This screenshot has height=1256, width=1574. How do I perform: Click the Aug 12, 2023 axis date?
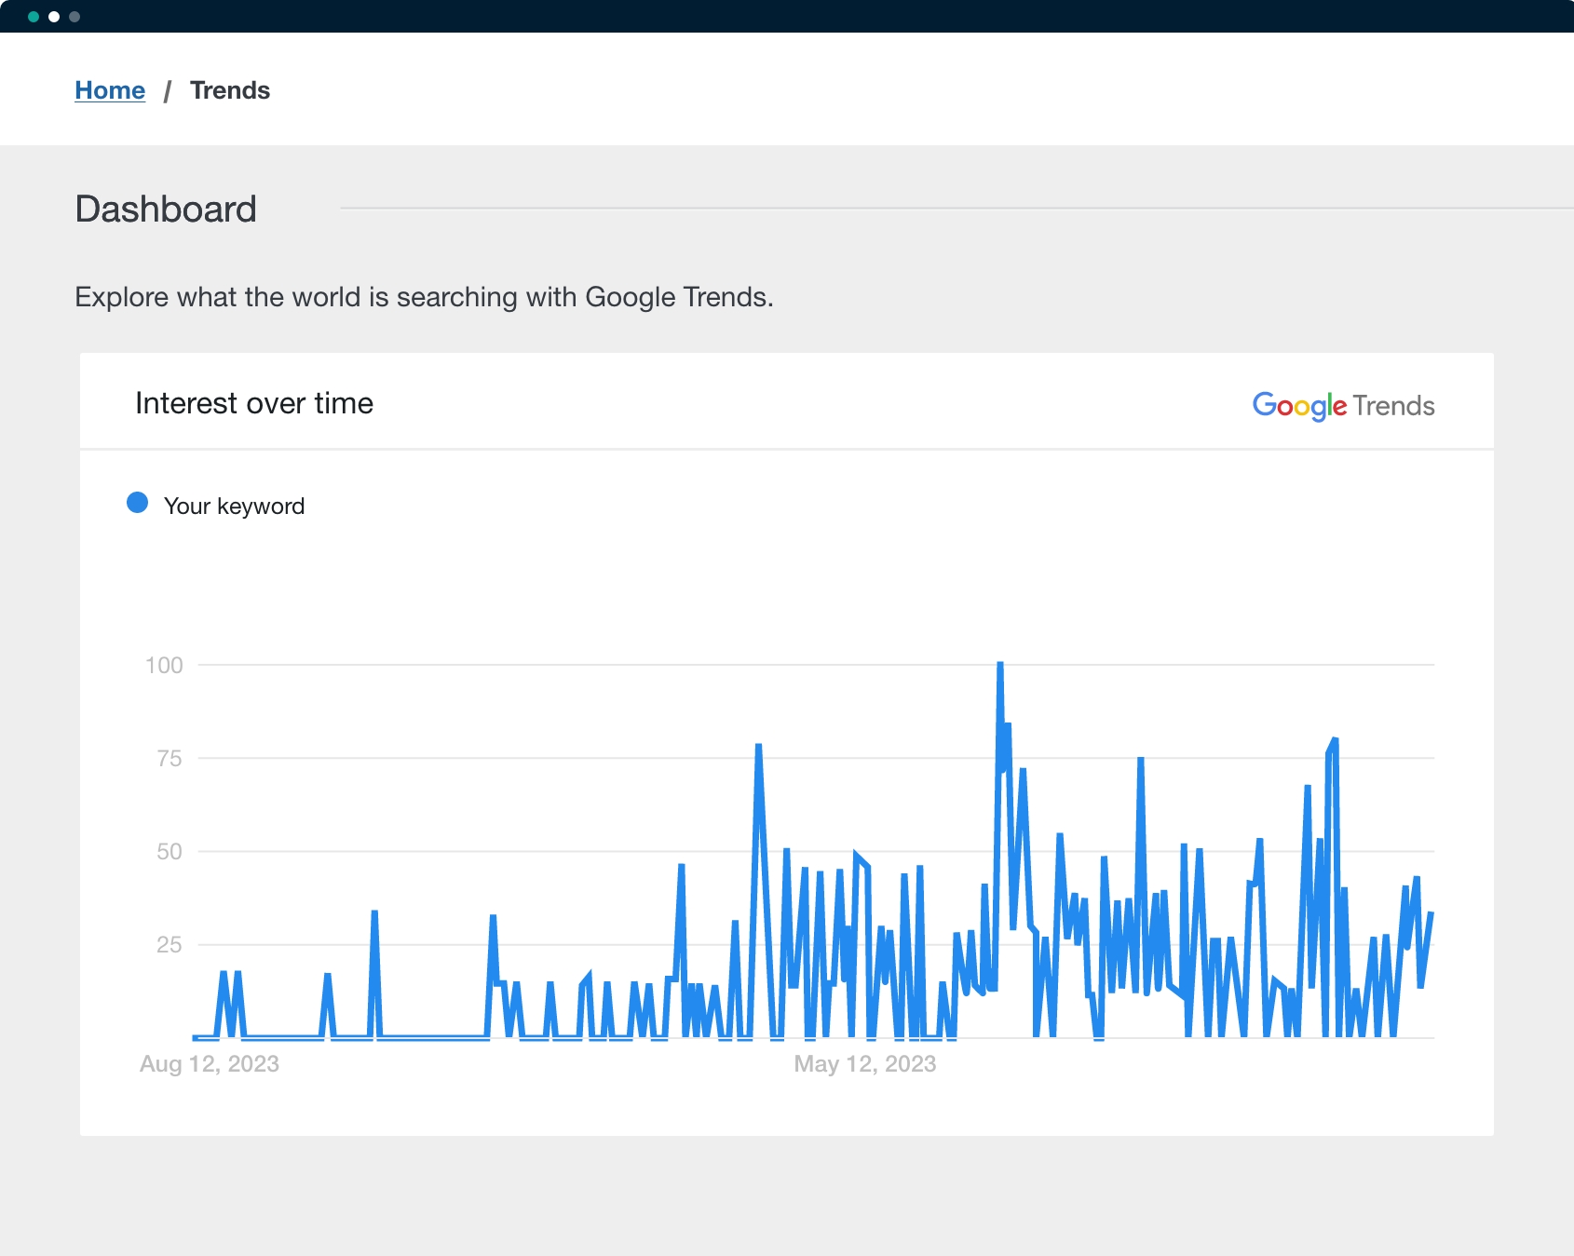coord(210,1063)
